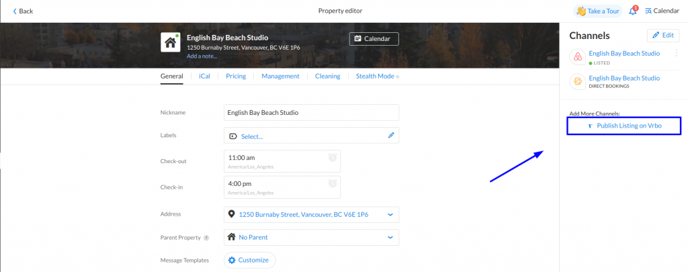Screen dimensions: 688x272
Task: Go Back using the top-left link
Action: click(23, 11)
